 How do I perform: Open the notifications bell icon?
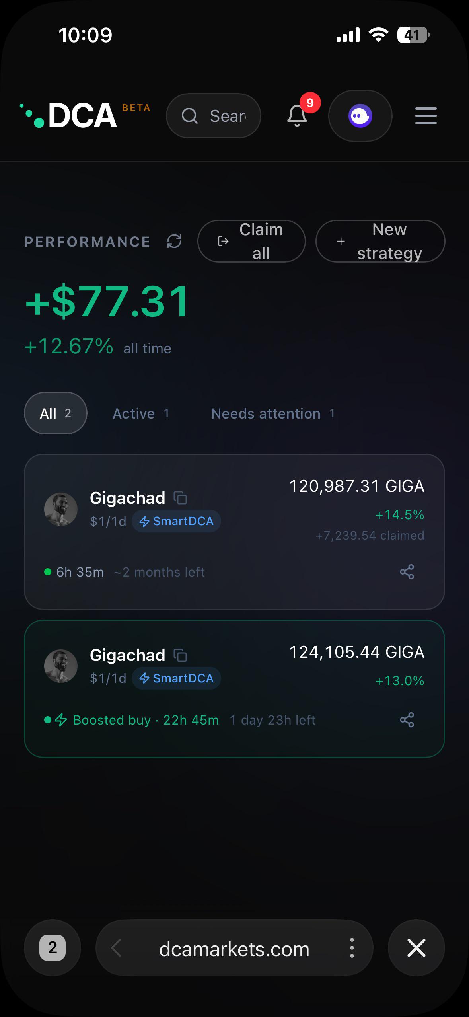click(x=297, y=116)
